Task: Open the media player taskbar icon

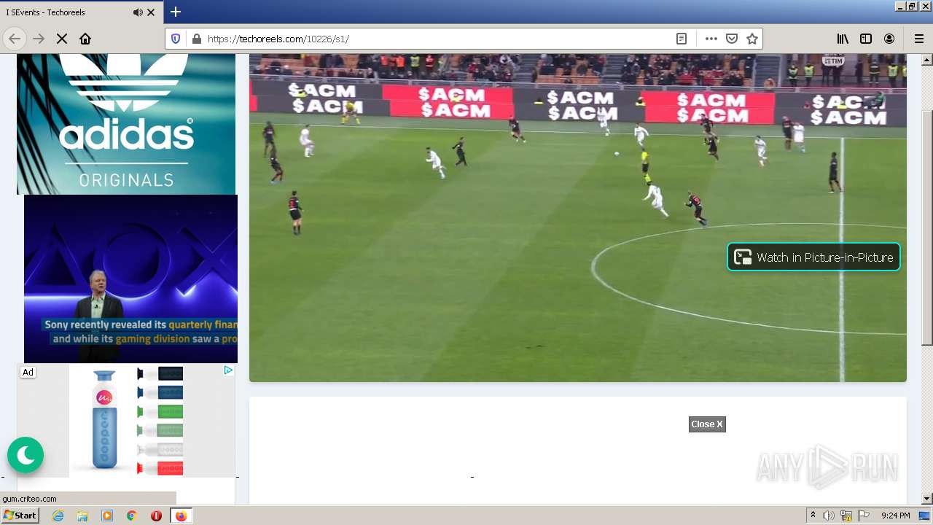Action: pyautogui.click(x=107, y=516)
